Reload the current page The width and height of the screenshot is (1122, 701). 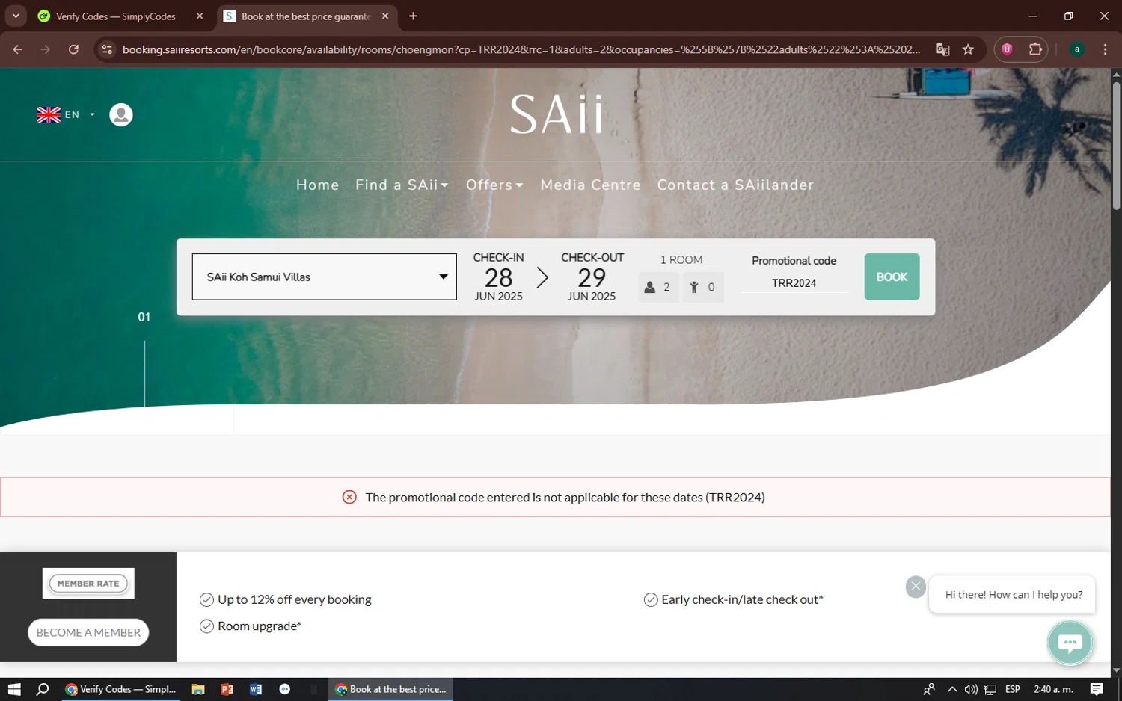click(x=73, y=49)
